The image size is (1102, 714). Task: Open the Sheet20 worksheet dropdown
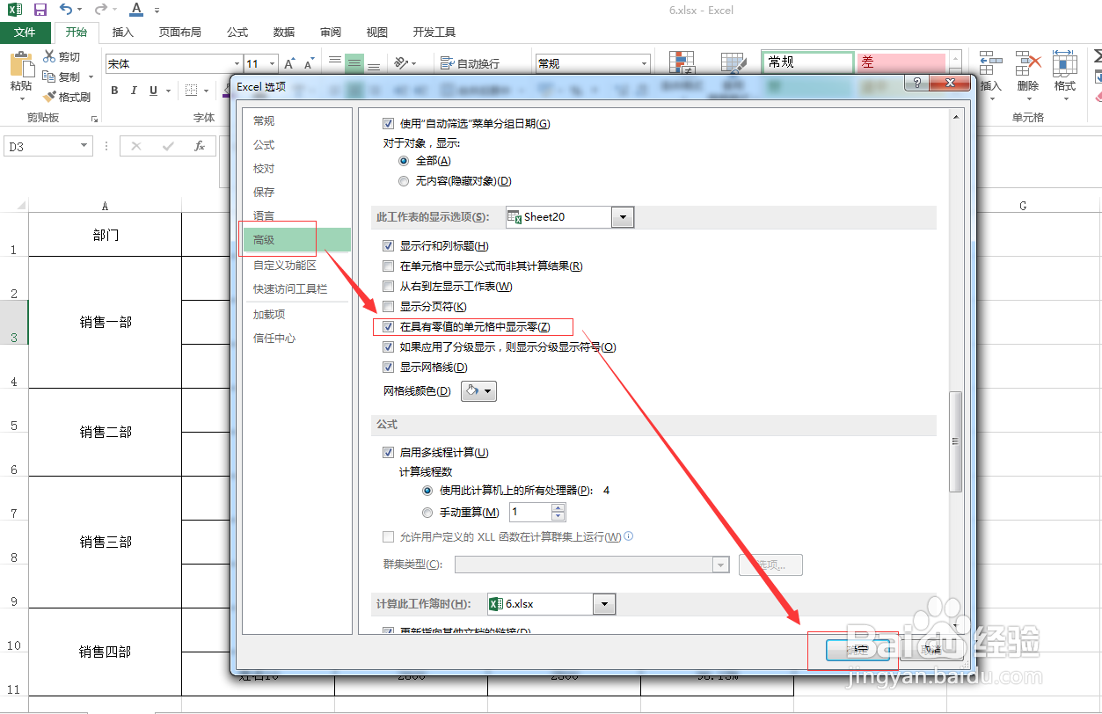(x=623, y=216)
